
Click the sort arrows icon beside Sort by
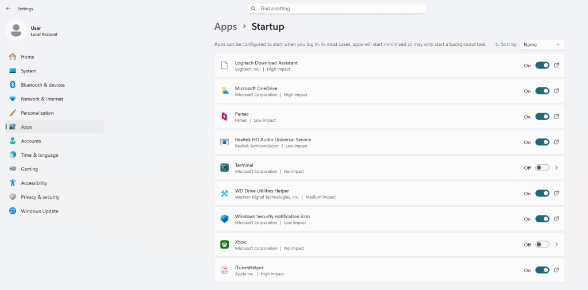click(x=497, y=45)
